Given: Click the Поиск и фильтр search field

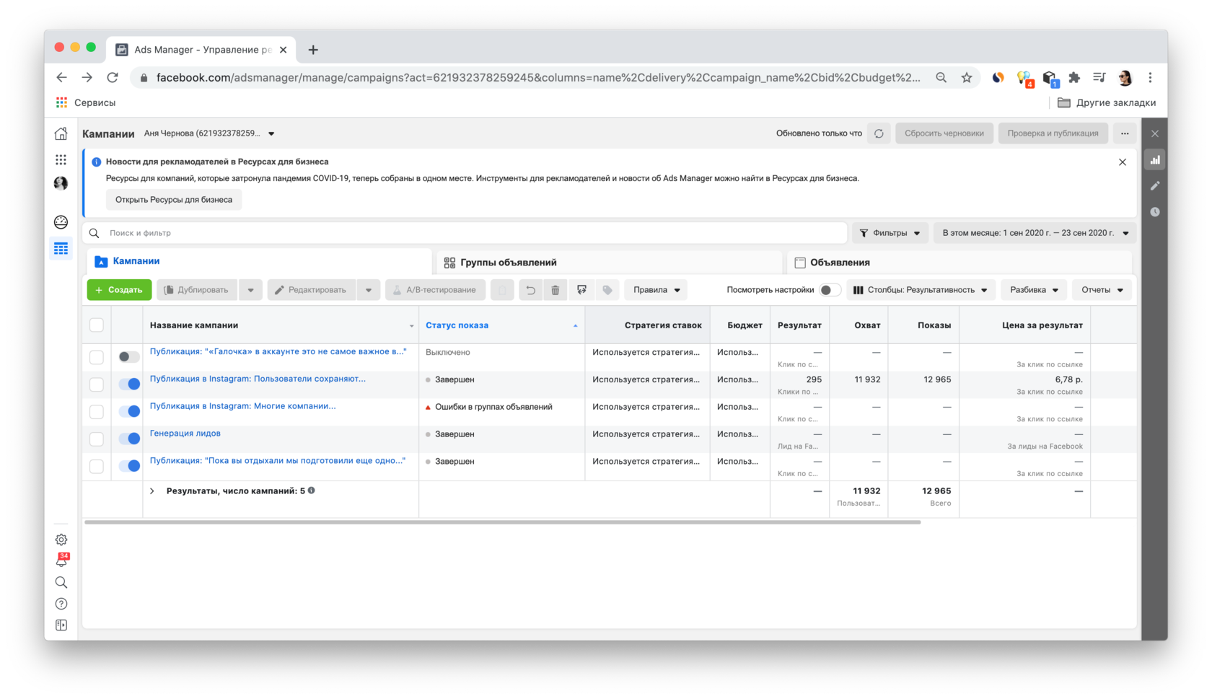Looking at the screenshot, I should (x=466, y=233).
